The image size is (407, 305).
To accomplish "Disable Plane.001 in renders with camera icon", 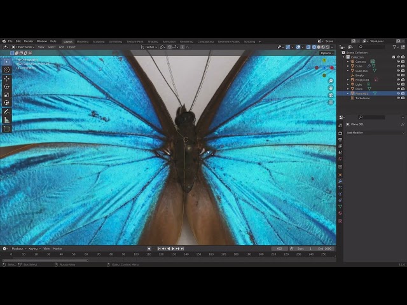I will 403,93.
